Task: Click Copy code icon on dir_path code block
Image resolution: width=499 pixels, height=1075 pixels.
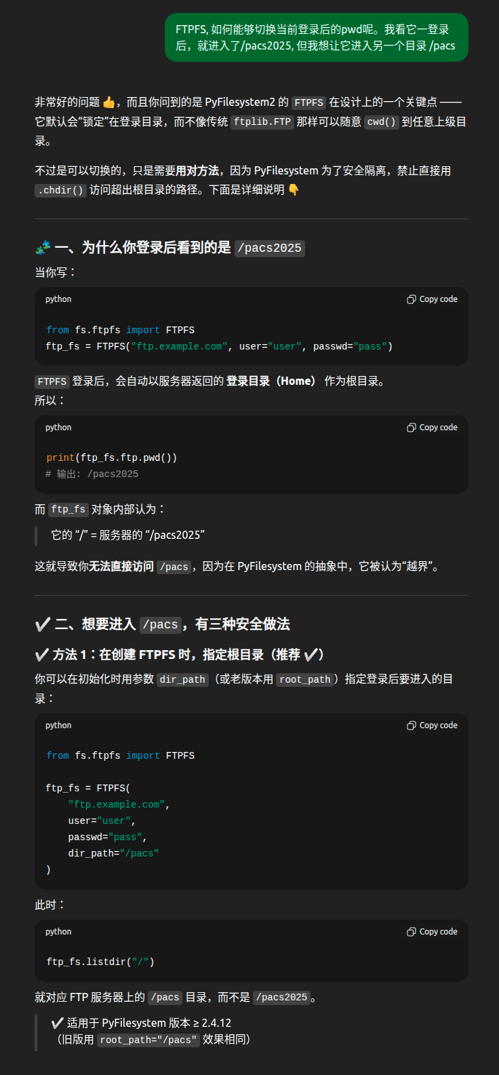Action: coord(432,725)
